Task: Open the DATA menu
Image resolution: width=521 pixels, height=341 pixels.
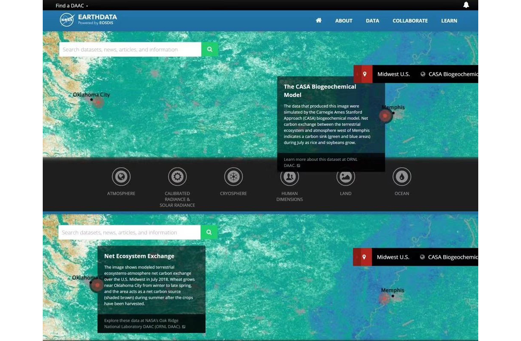Action: point(372,21)
